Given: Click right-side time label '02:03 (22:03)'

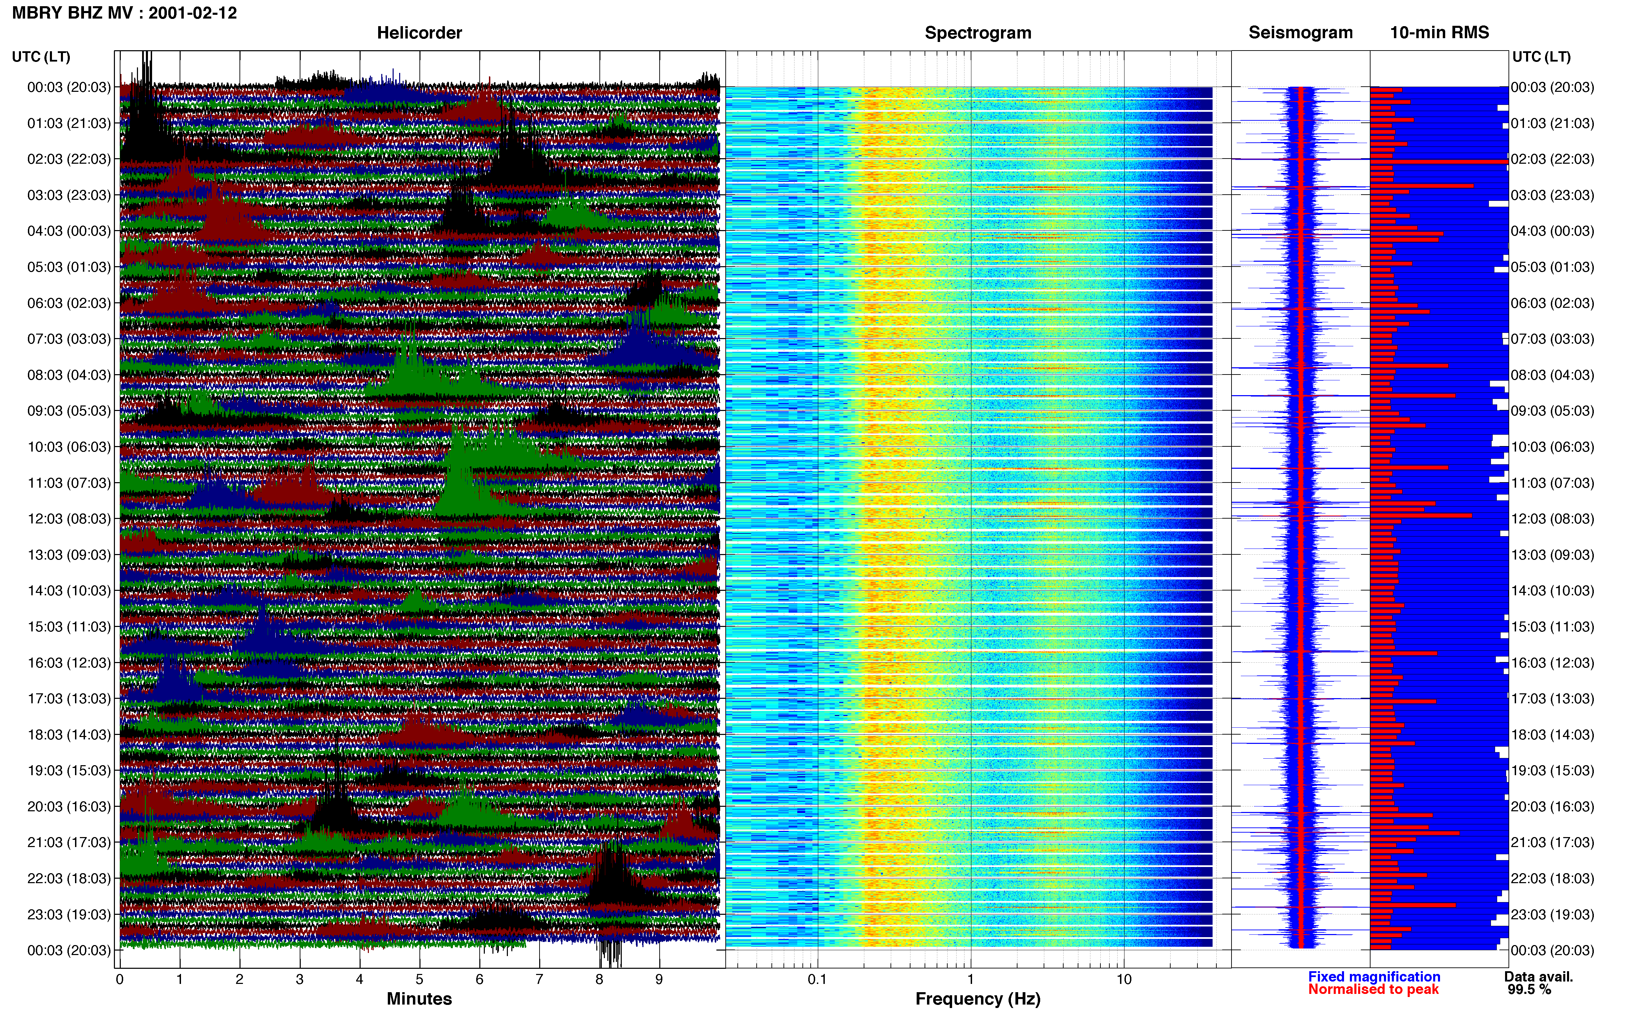Looking at the screenshot, I should pyautogui.click(x=1553, y=159).
